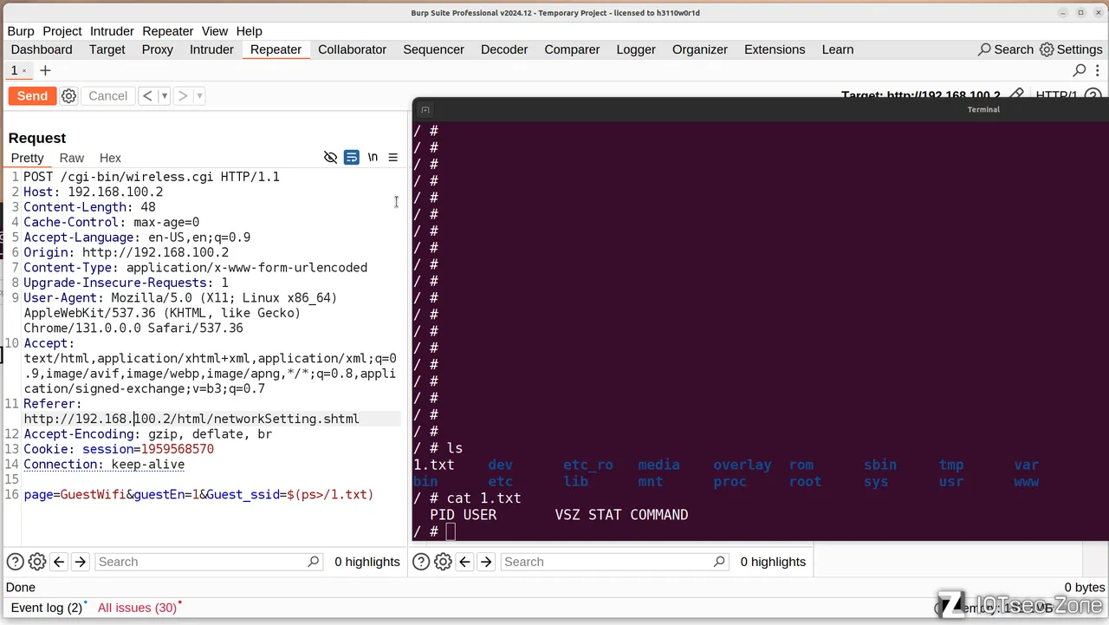Focus the response Search input field

pyautogui.click(x=613, y=562)
